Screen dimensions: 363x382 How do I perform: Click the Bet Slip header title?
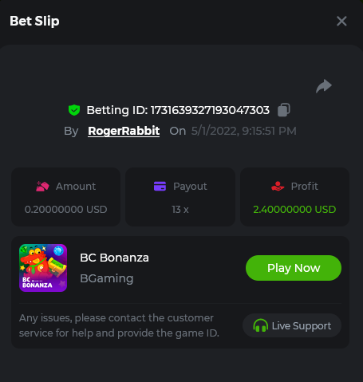coord(34,21)
